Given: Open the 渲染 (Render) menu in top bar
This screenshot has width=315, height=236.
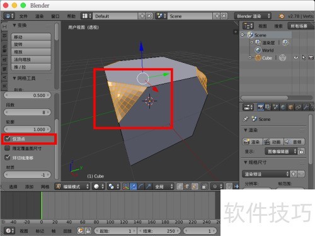Looking at the screenshot, I should (39, 16).
